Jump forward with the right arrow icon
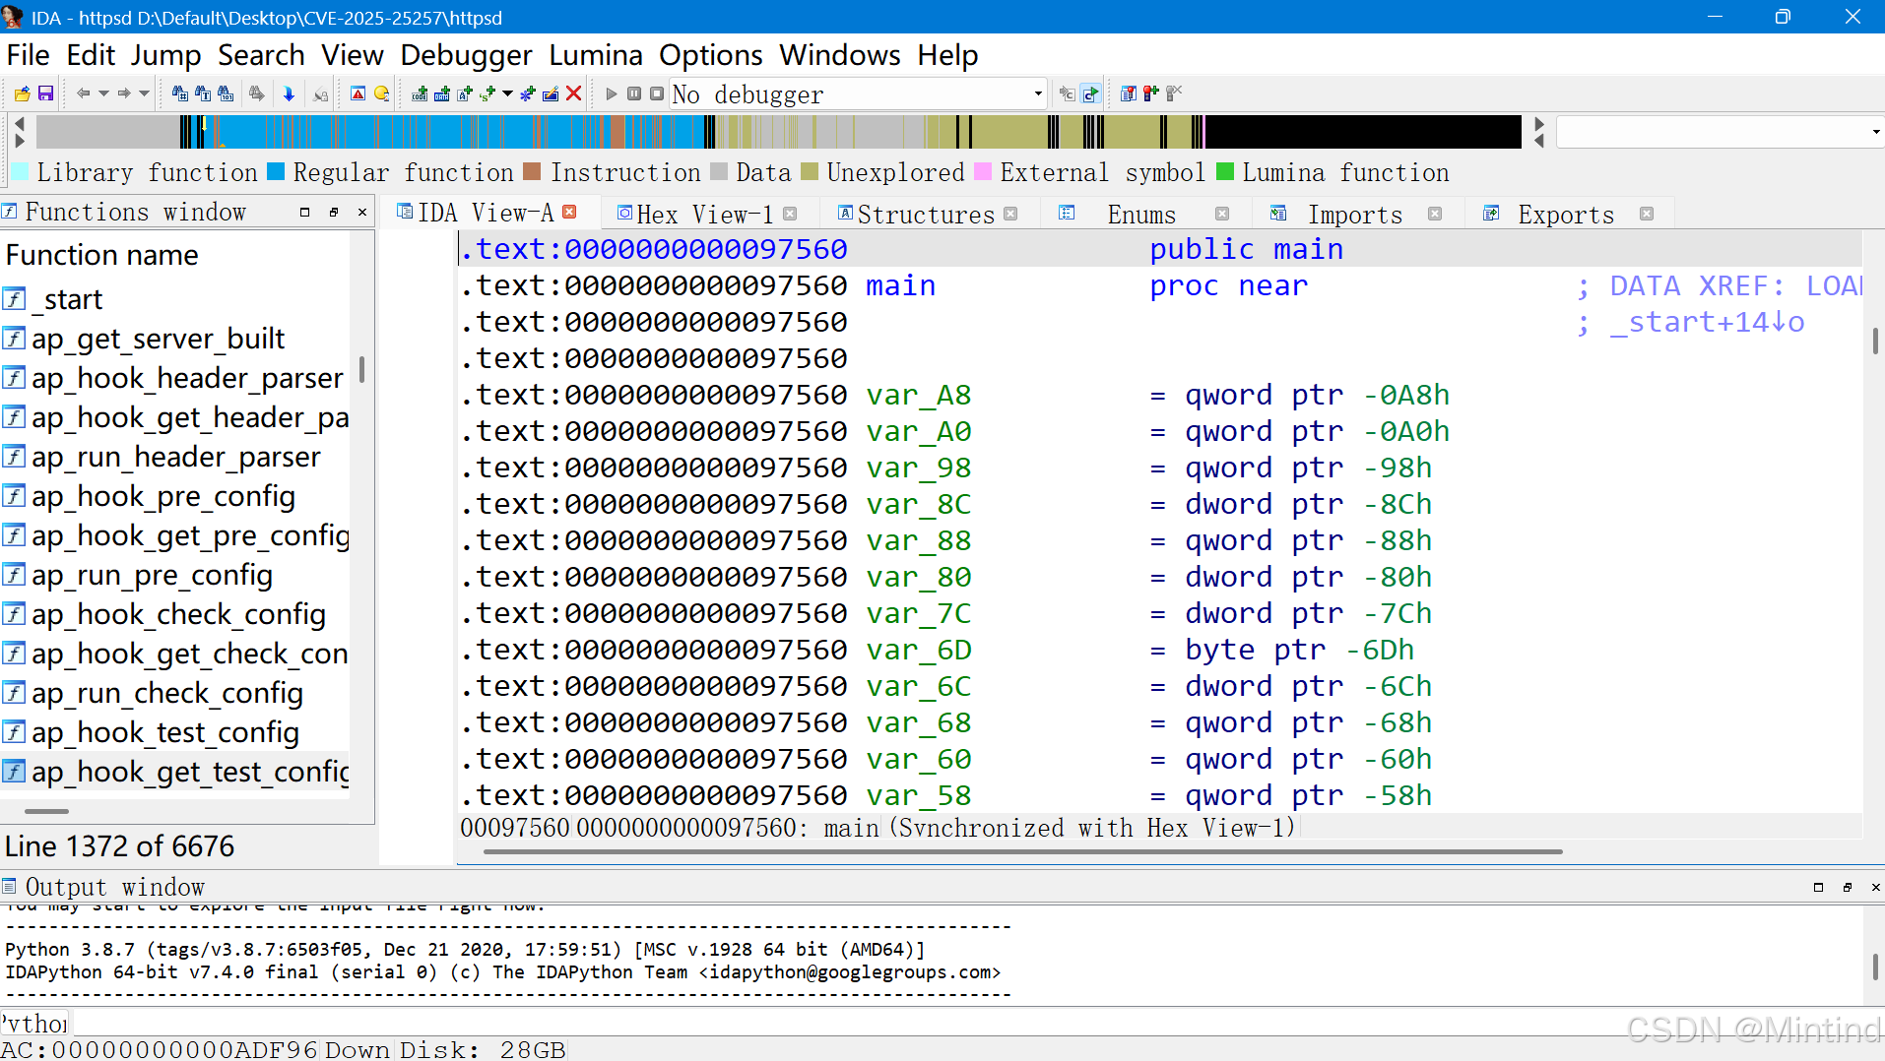The image size is (1885, 1061). coord(124,94)
